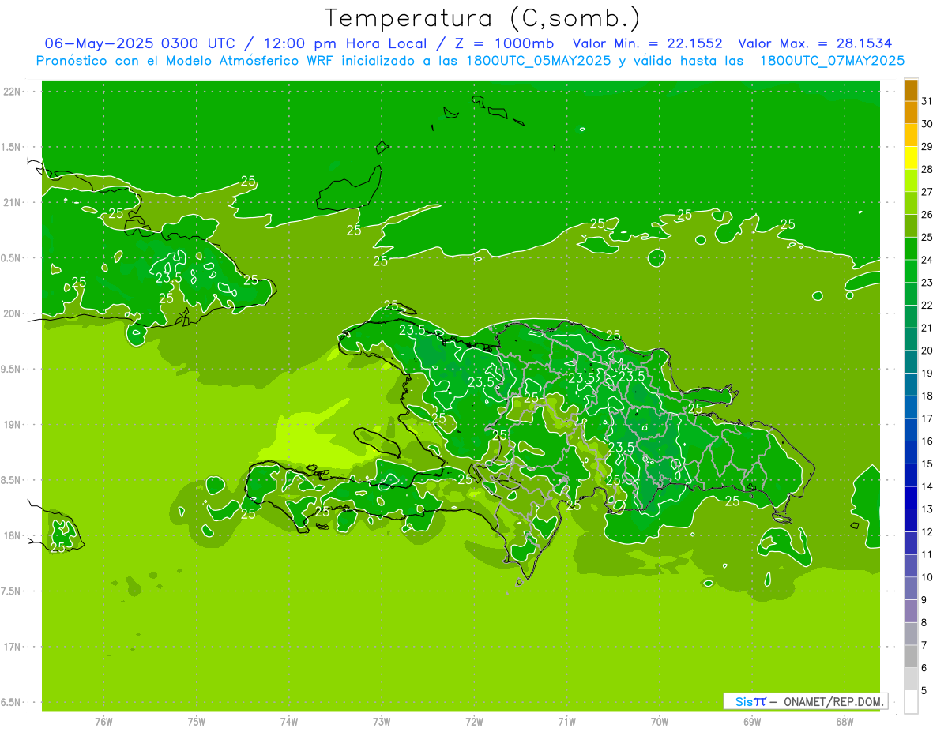
Task: Click the "ONAMET/REP.DOM." credit label
Action: point(835,701)
